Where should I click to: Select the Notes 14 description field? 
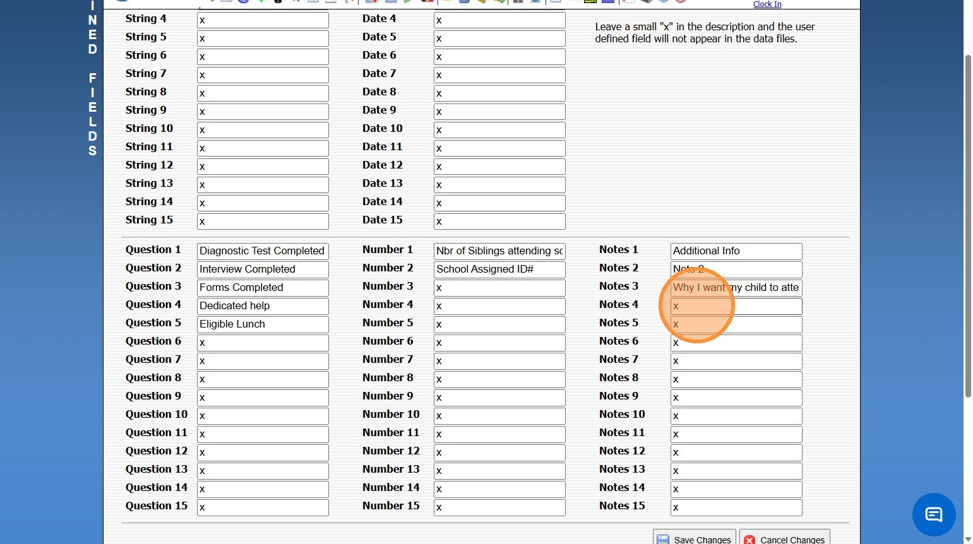736,489
